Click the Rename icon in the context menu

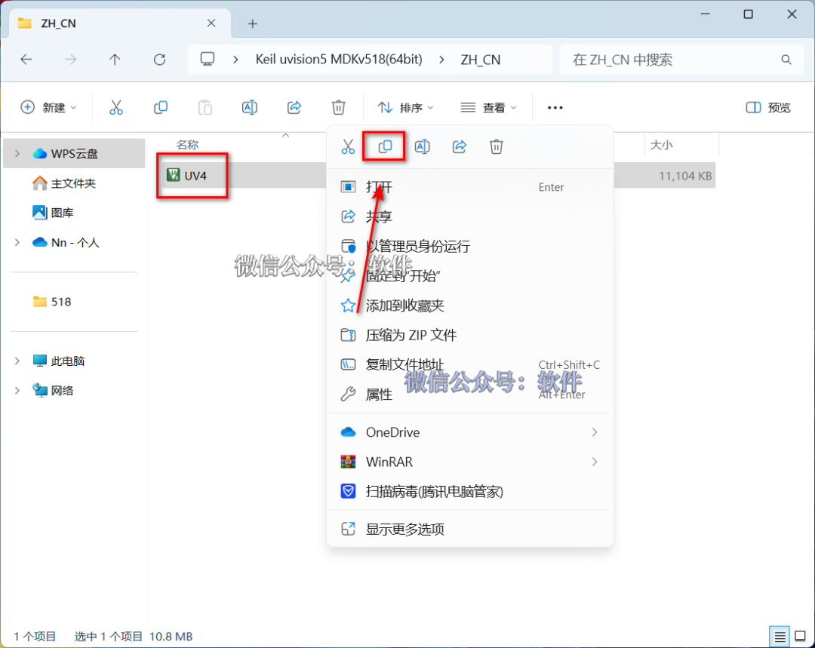click(x=422, y=147)
